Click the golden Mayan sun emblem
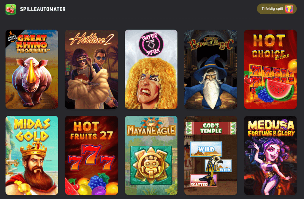Screen dimensions: 304x199 pyautogui.click(x=151, y=165)
